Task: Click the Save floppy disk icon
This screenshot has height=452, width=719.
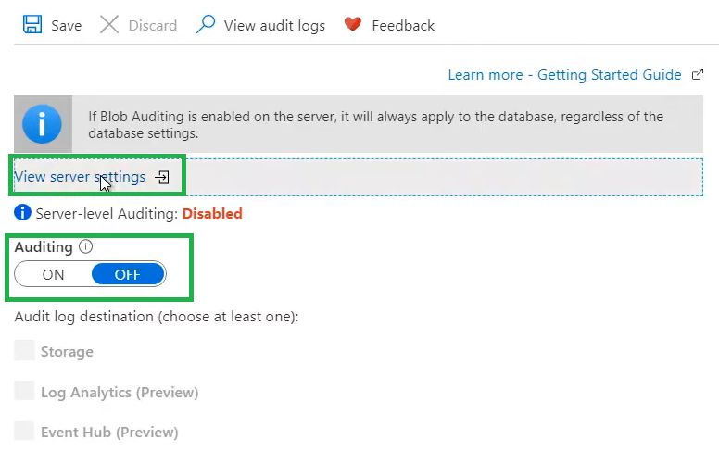Action: click(32, 25)
